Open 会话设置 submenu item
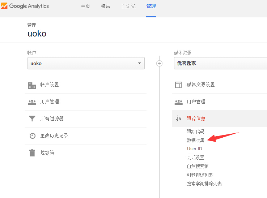This screenshot has width=267, height=198. (x=195, y=158)
